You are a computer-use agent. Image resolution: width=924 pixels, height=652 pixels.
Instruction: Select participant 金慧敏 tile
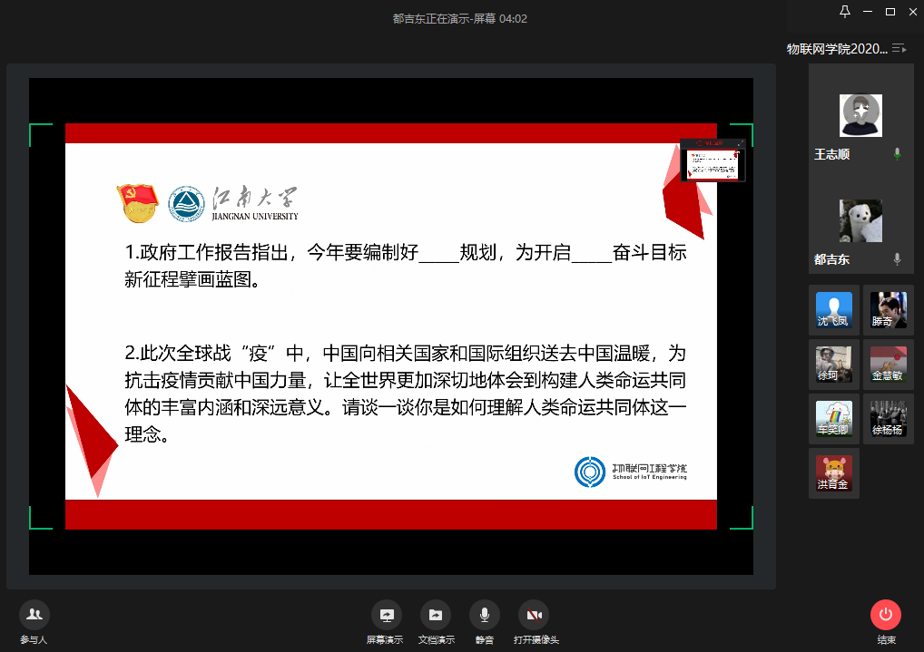[x=888, y=365]
